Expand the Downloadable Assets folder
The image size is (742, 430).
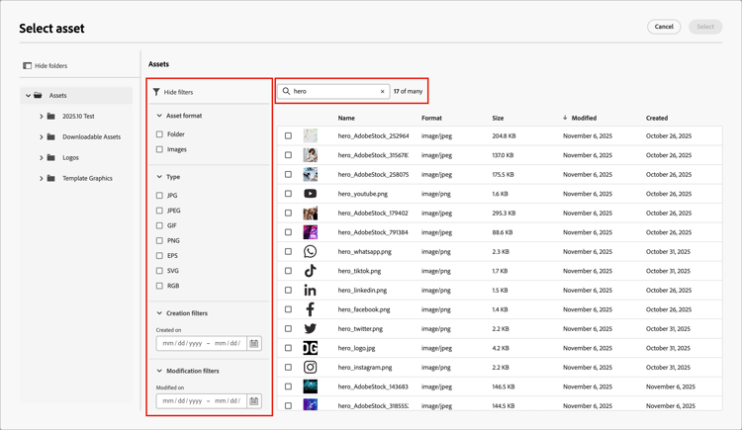[42, 137]
